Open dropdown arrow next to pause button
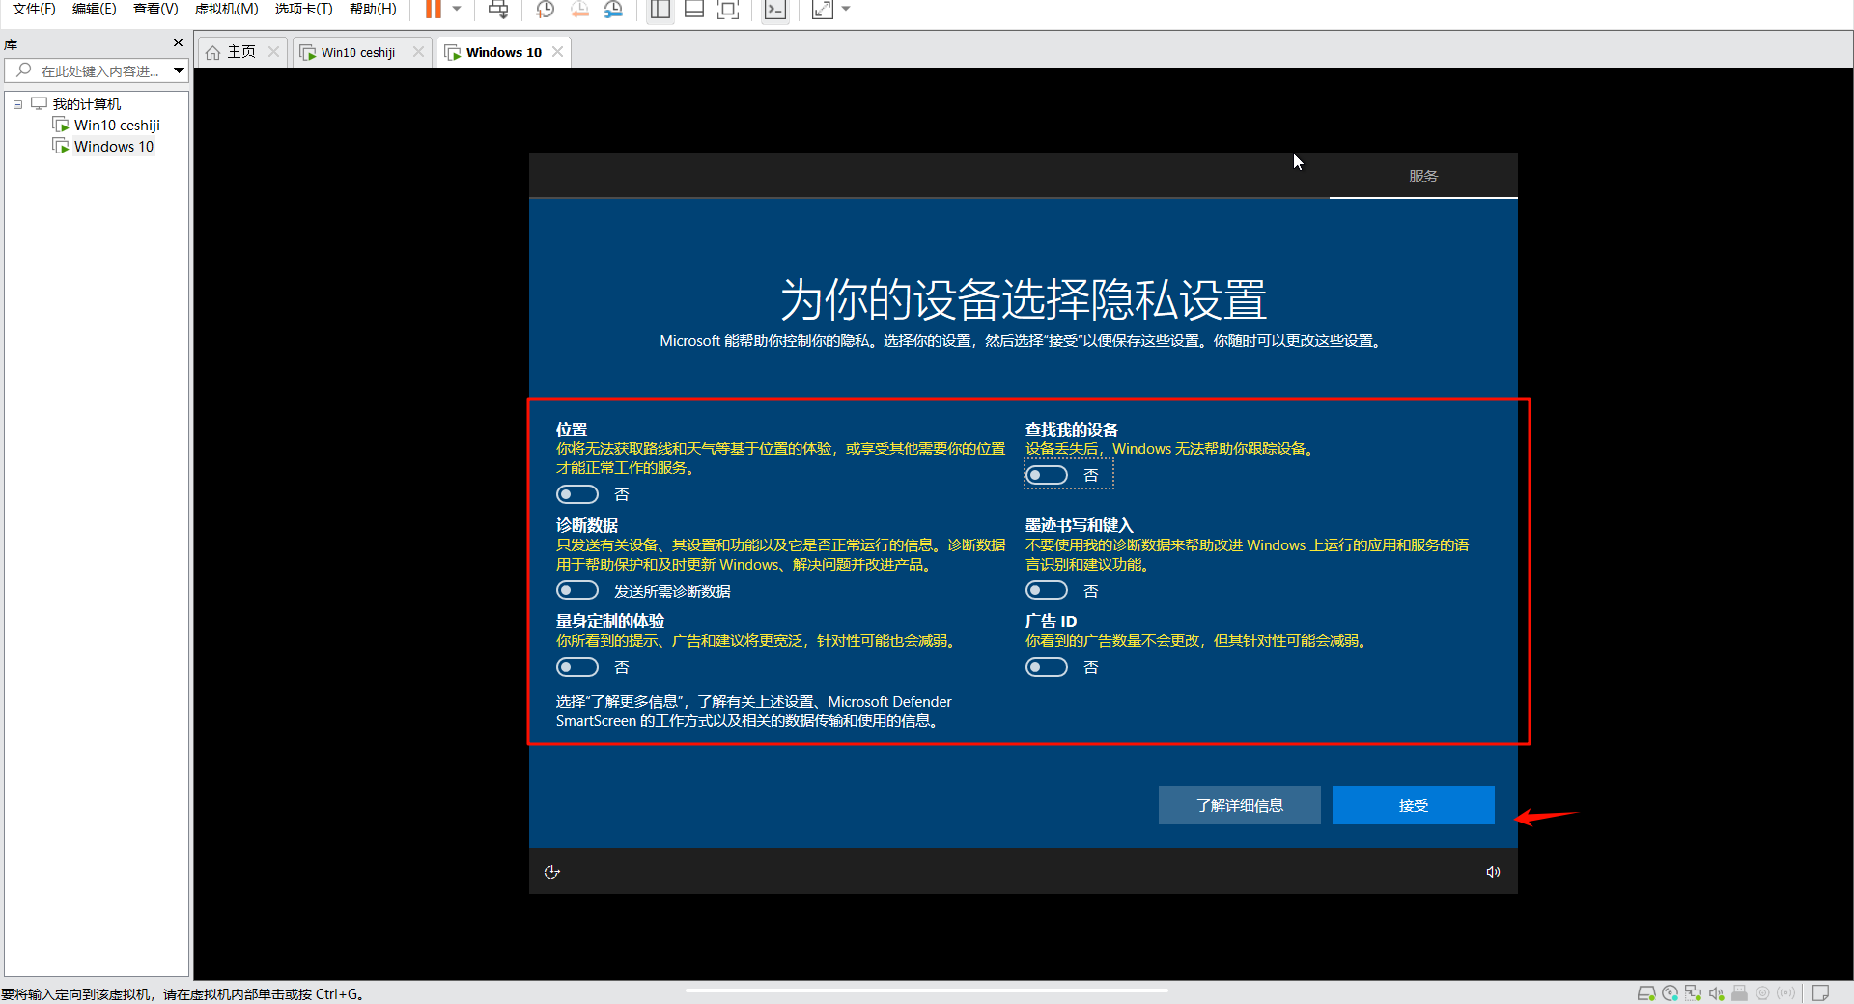This screenshot has width=1854, height=1004. click(457, 10)
